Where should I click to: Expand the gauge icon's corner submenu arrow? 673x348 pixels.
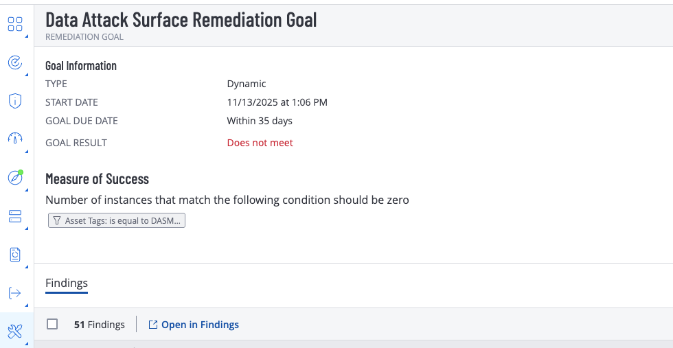click(27, 150)
